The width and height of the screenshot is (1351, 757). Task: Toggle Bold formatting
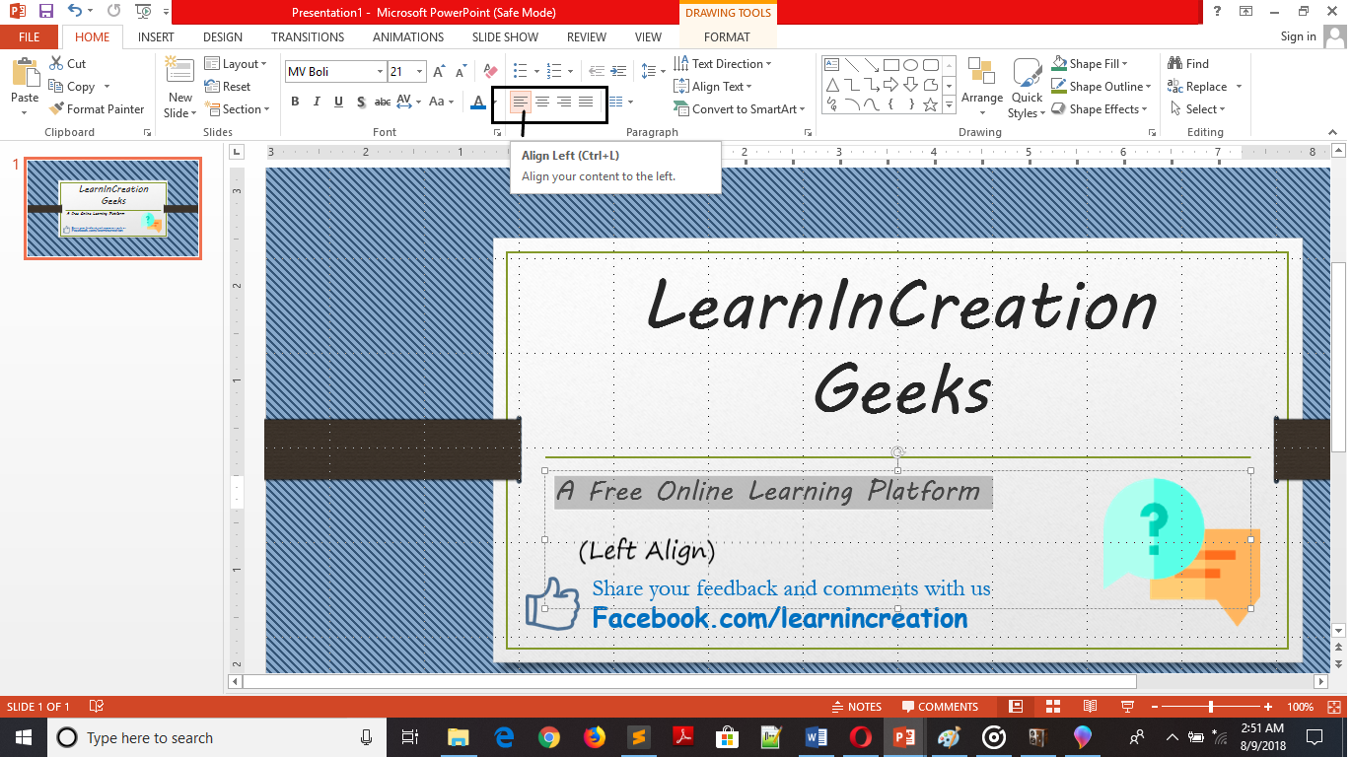click(295, 102)
